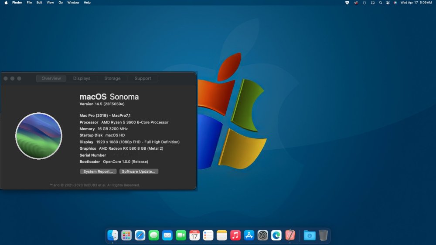Open the Window menu
Viewport: 436px width, 245px height.
[x=73, y=3]
